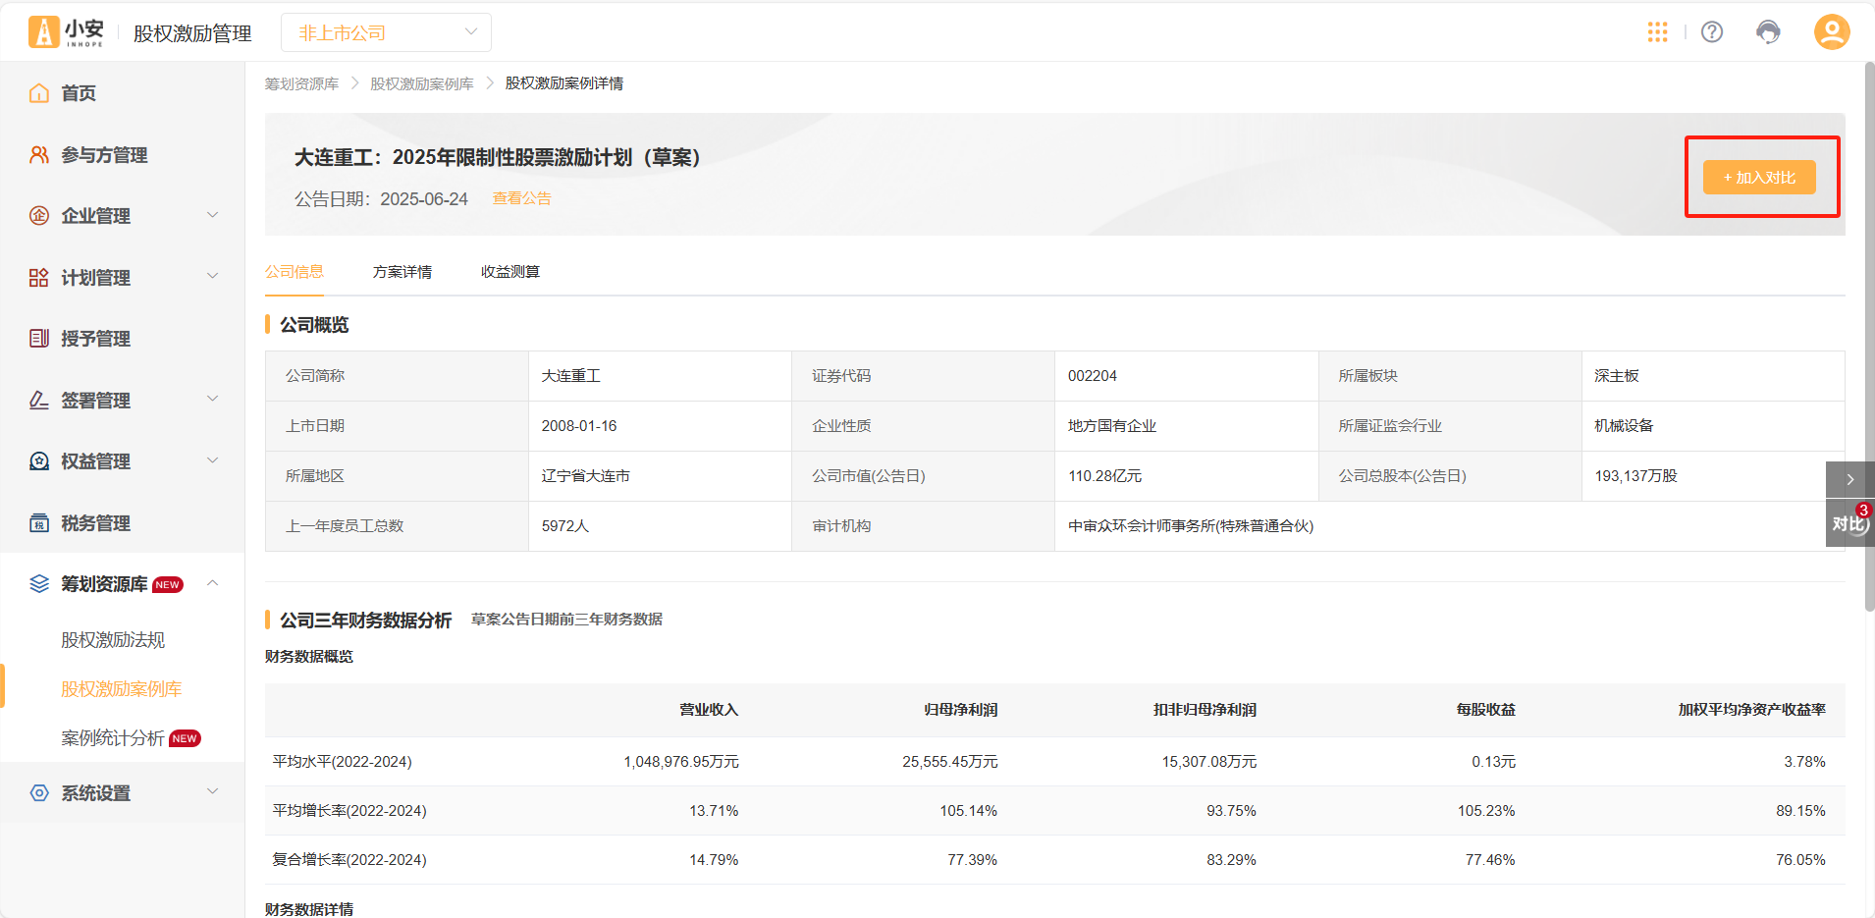Click the right-arrow floating side button

1849,479
